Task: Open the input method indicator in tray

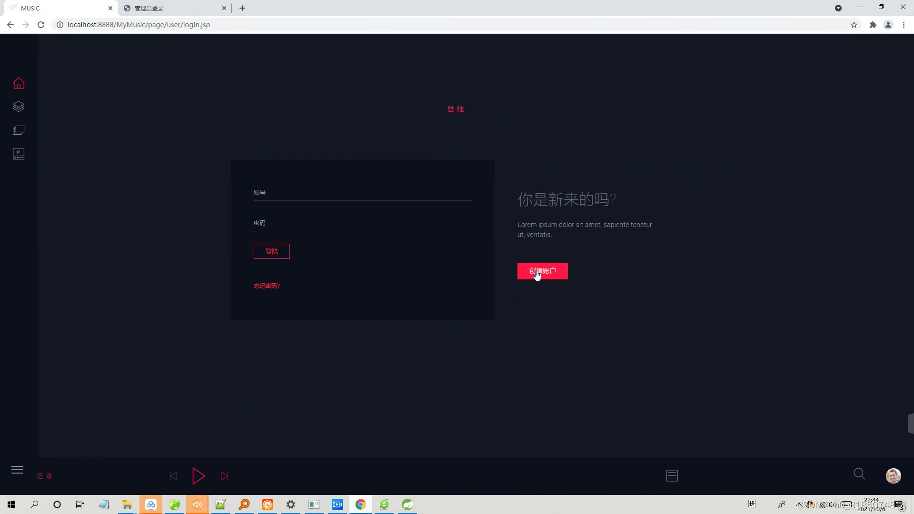Action: click(x=752, y=504)
